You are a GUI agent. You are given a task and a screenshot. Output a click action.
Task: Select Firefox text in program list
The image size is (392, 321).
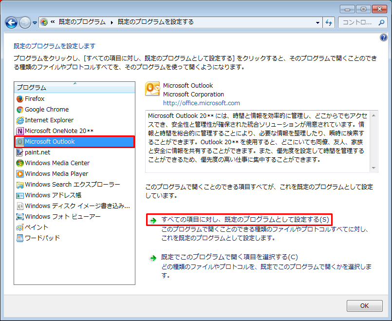click(35, 99)
